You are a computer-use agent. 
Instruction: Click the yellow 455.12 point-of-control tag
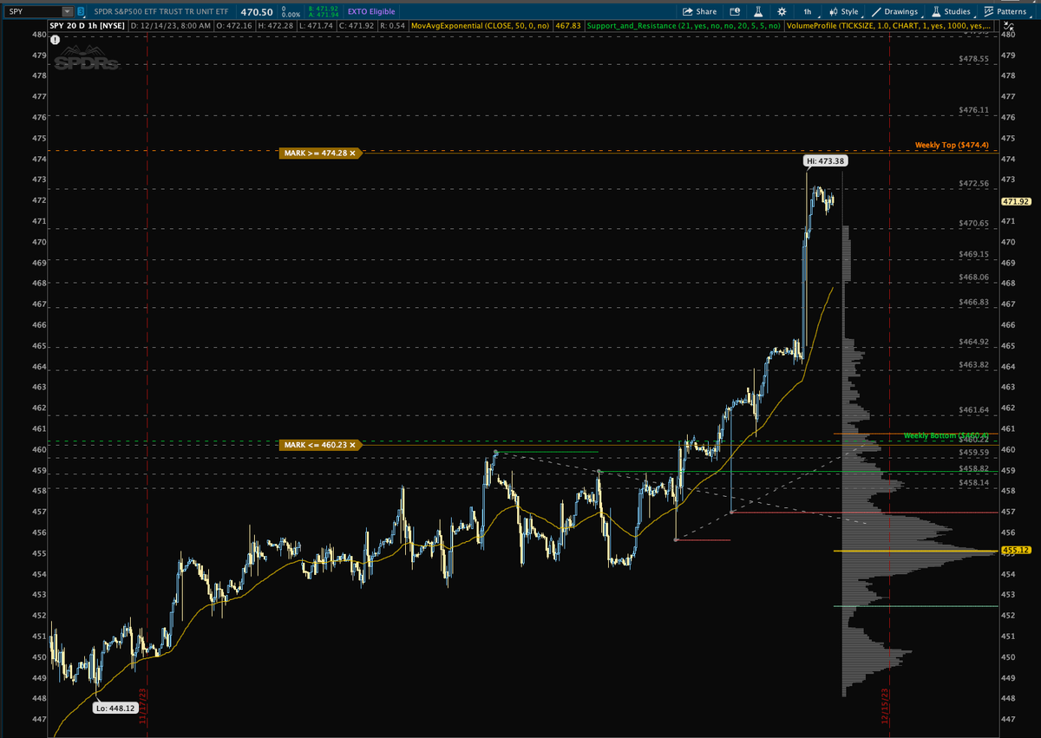click(x=1015, y=551)
